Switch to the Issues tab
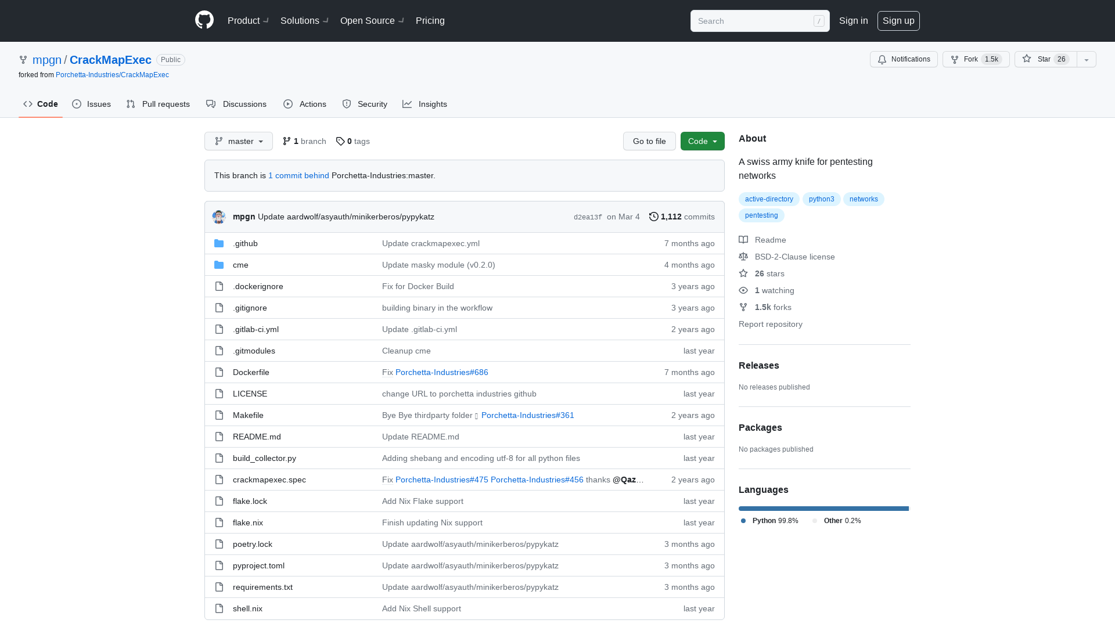The image size is (1115, 627). coord(92,104)
